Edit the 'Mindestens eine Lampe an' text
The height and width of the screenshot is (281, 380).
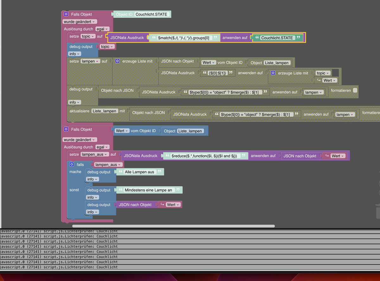pos(149,190)
